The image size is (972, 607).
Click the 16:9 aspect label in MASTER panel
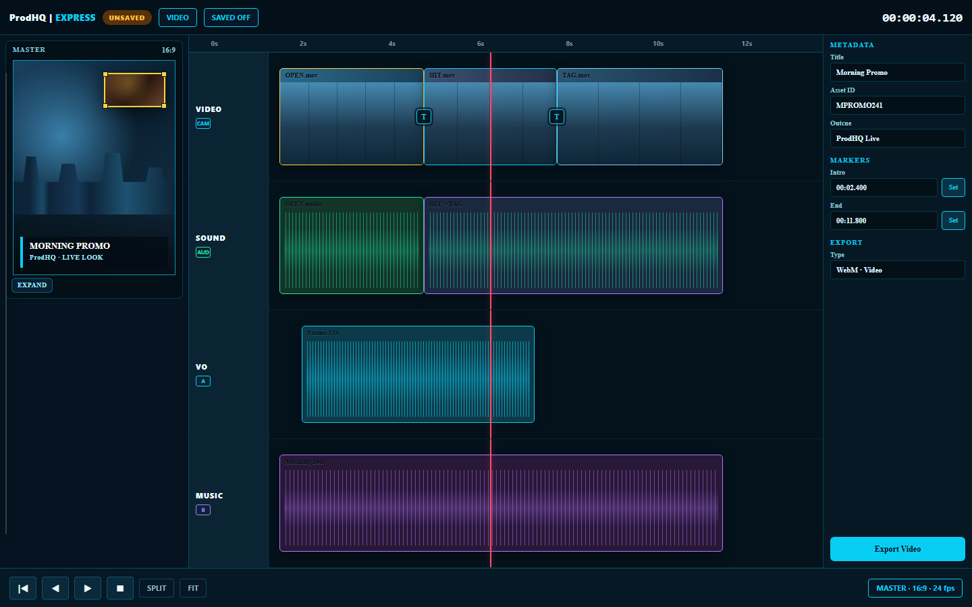168,50
